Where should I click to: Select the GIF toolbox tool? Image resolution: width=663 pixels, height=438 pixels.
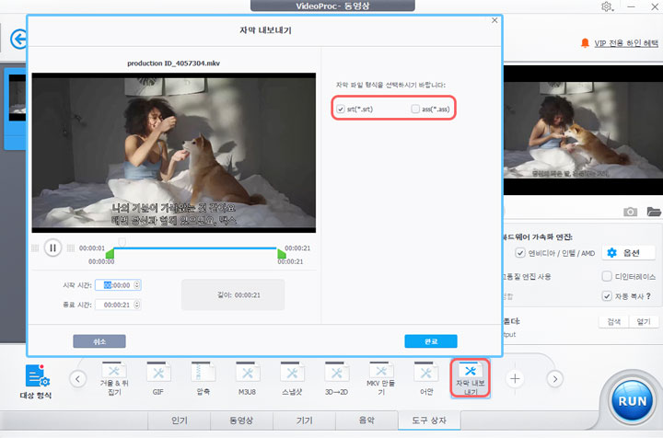[x=158, y=378]
